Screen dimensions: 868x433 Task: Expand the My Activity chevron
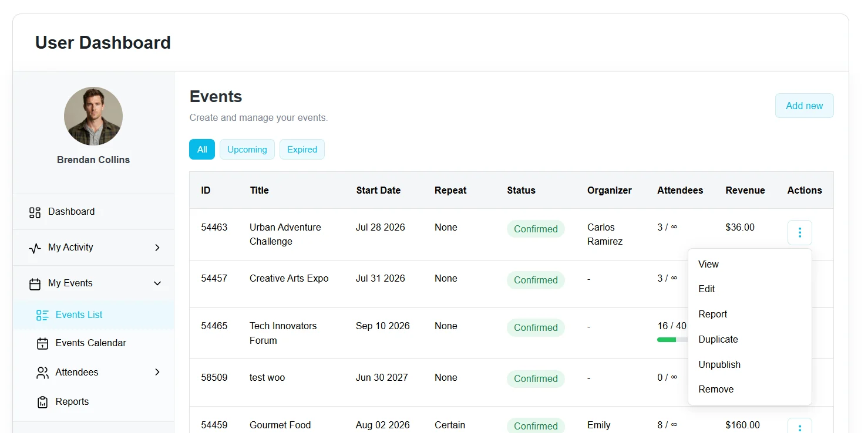click(x=157, y=248)
